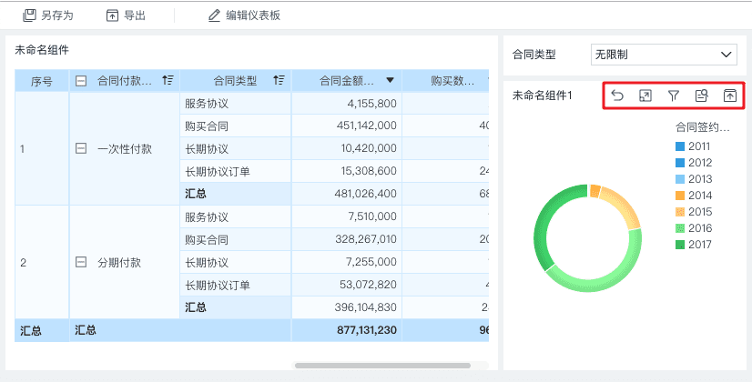This screenshot has height=382, width=752.
Task: Click the undo arrow icon in chart toolbar
Action: pos(617,95)
